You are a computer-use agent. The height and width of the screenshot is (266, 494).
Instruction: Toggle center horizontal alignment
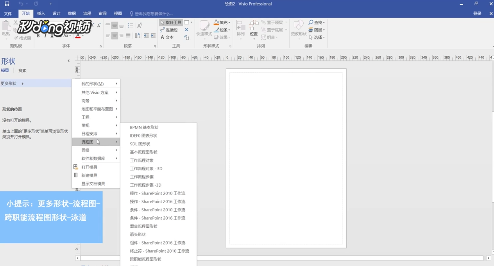coord(115,36)
